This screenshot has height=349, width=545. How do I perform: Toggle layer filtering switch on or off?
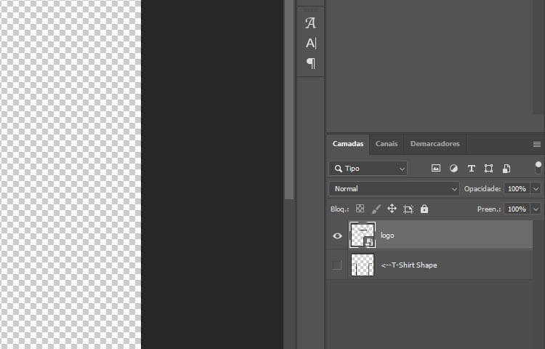coord(538,167)
